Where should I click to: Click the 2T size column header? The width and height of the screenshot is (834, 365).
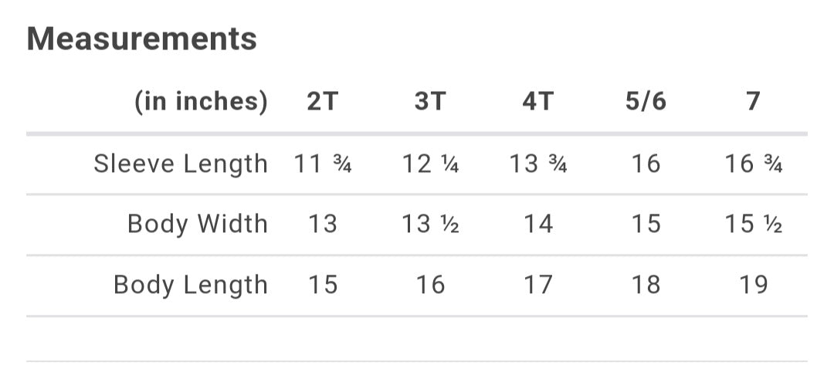[323, 101]
